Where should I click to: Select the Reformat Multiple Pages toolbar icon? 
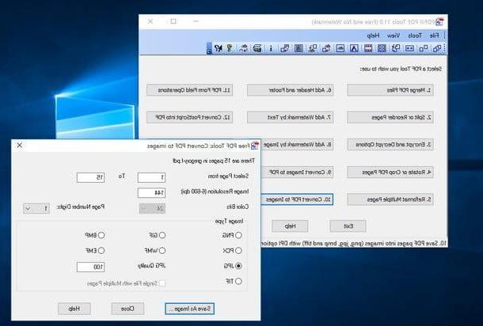click(382, 48)
